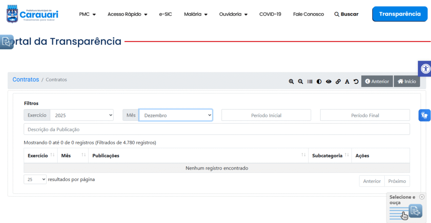Open the Exercício year dropdown showing 2025
The image size is (431, 223).
click(x=82, y=115)
